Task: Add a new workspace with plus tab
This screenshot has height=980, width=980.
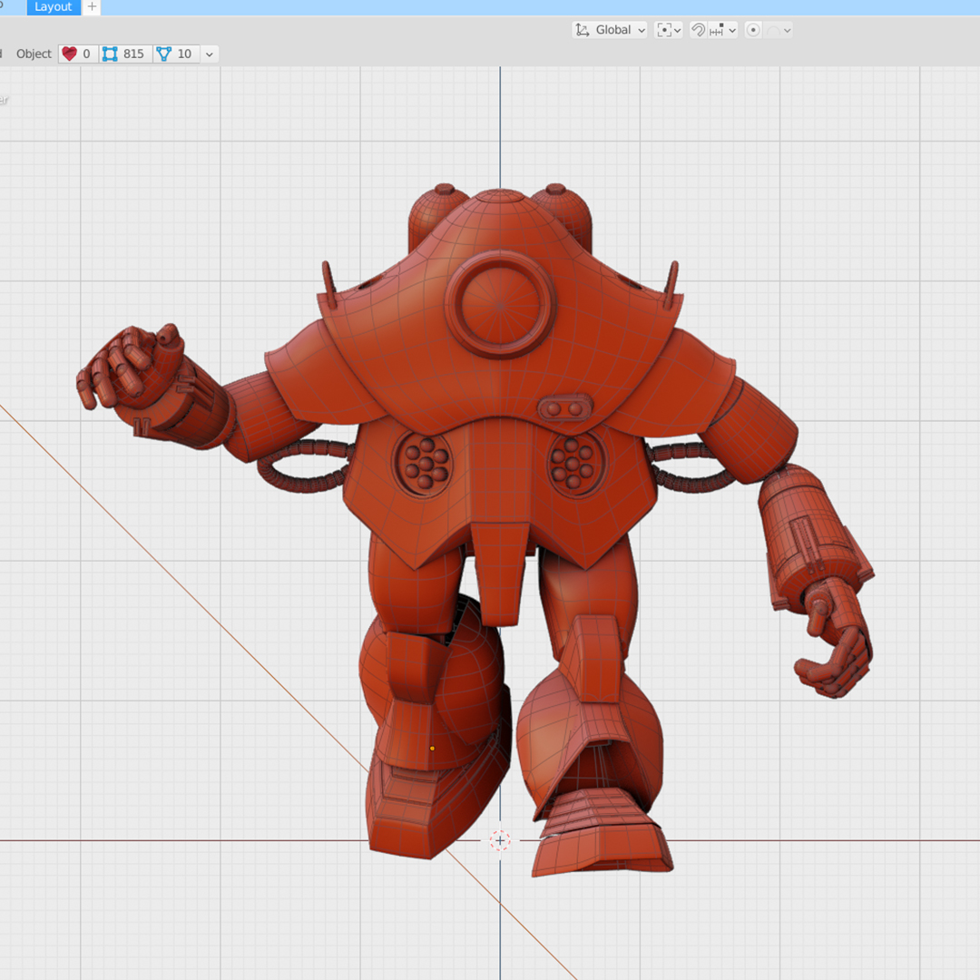Action: 92,7
